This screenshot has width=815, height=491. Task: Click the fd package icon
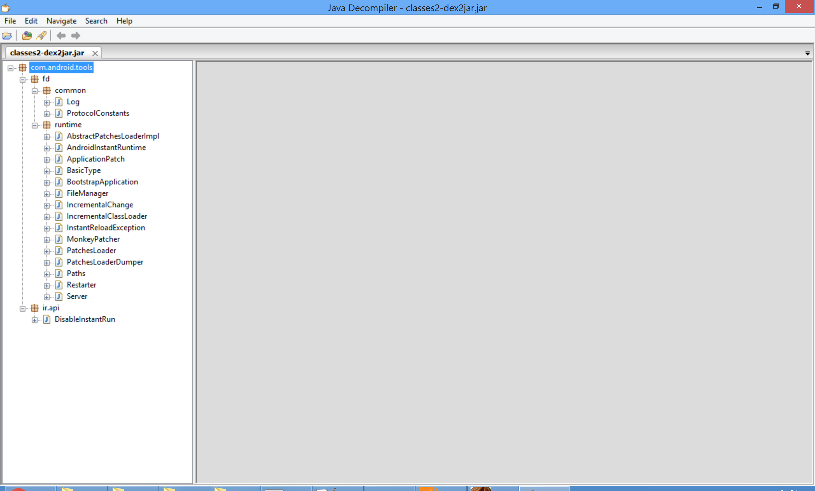click(x=35, y=79)
